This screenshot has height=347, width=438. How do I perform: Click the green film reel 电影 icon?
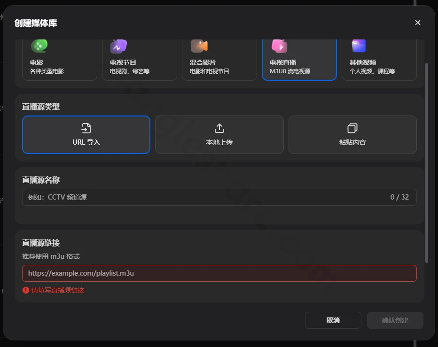(x=39, y=46)
